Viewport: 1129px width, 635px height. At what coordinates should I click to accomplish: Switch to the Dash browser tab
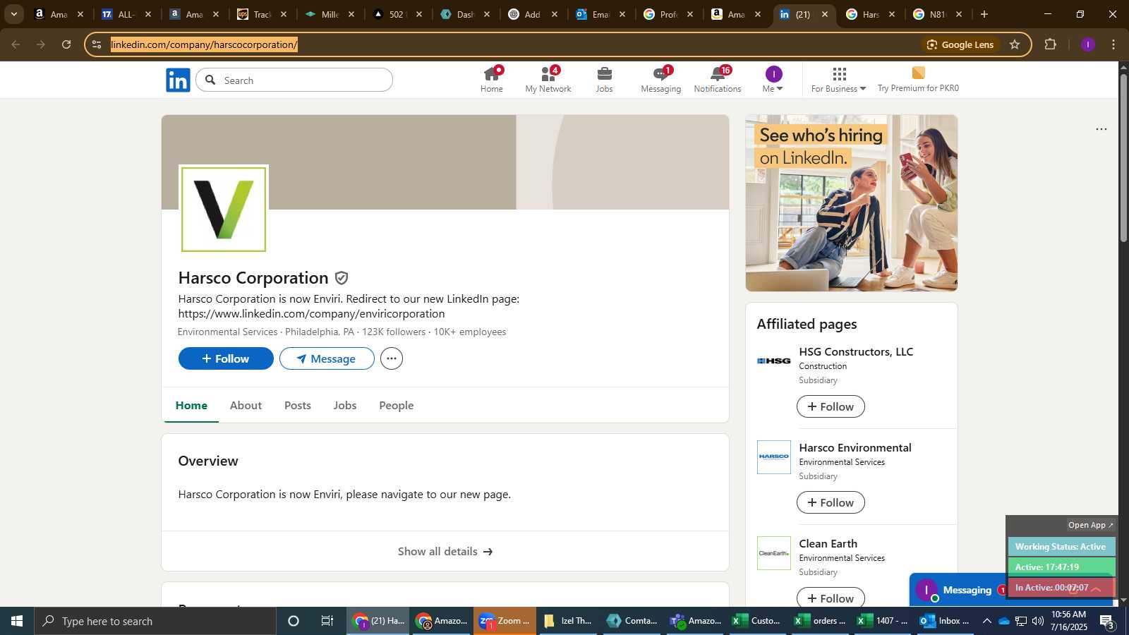[465, 14]
